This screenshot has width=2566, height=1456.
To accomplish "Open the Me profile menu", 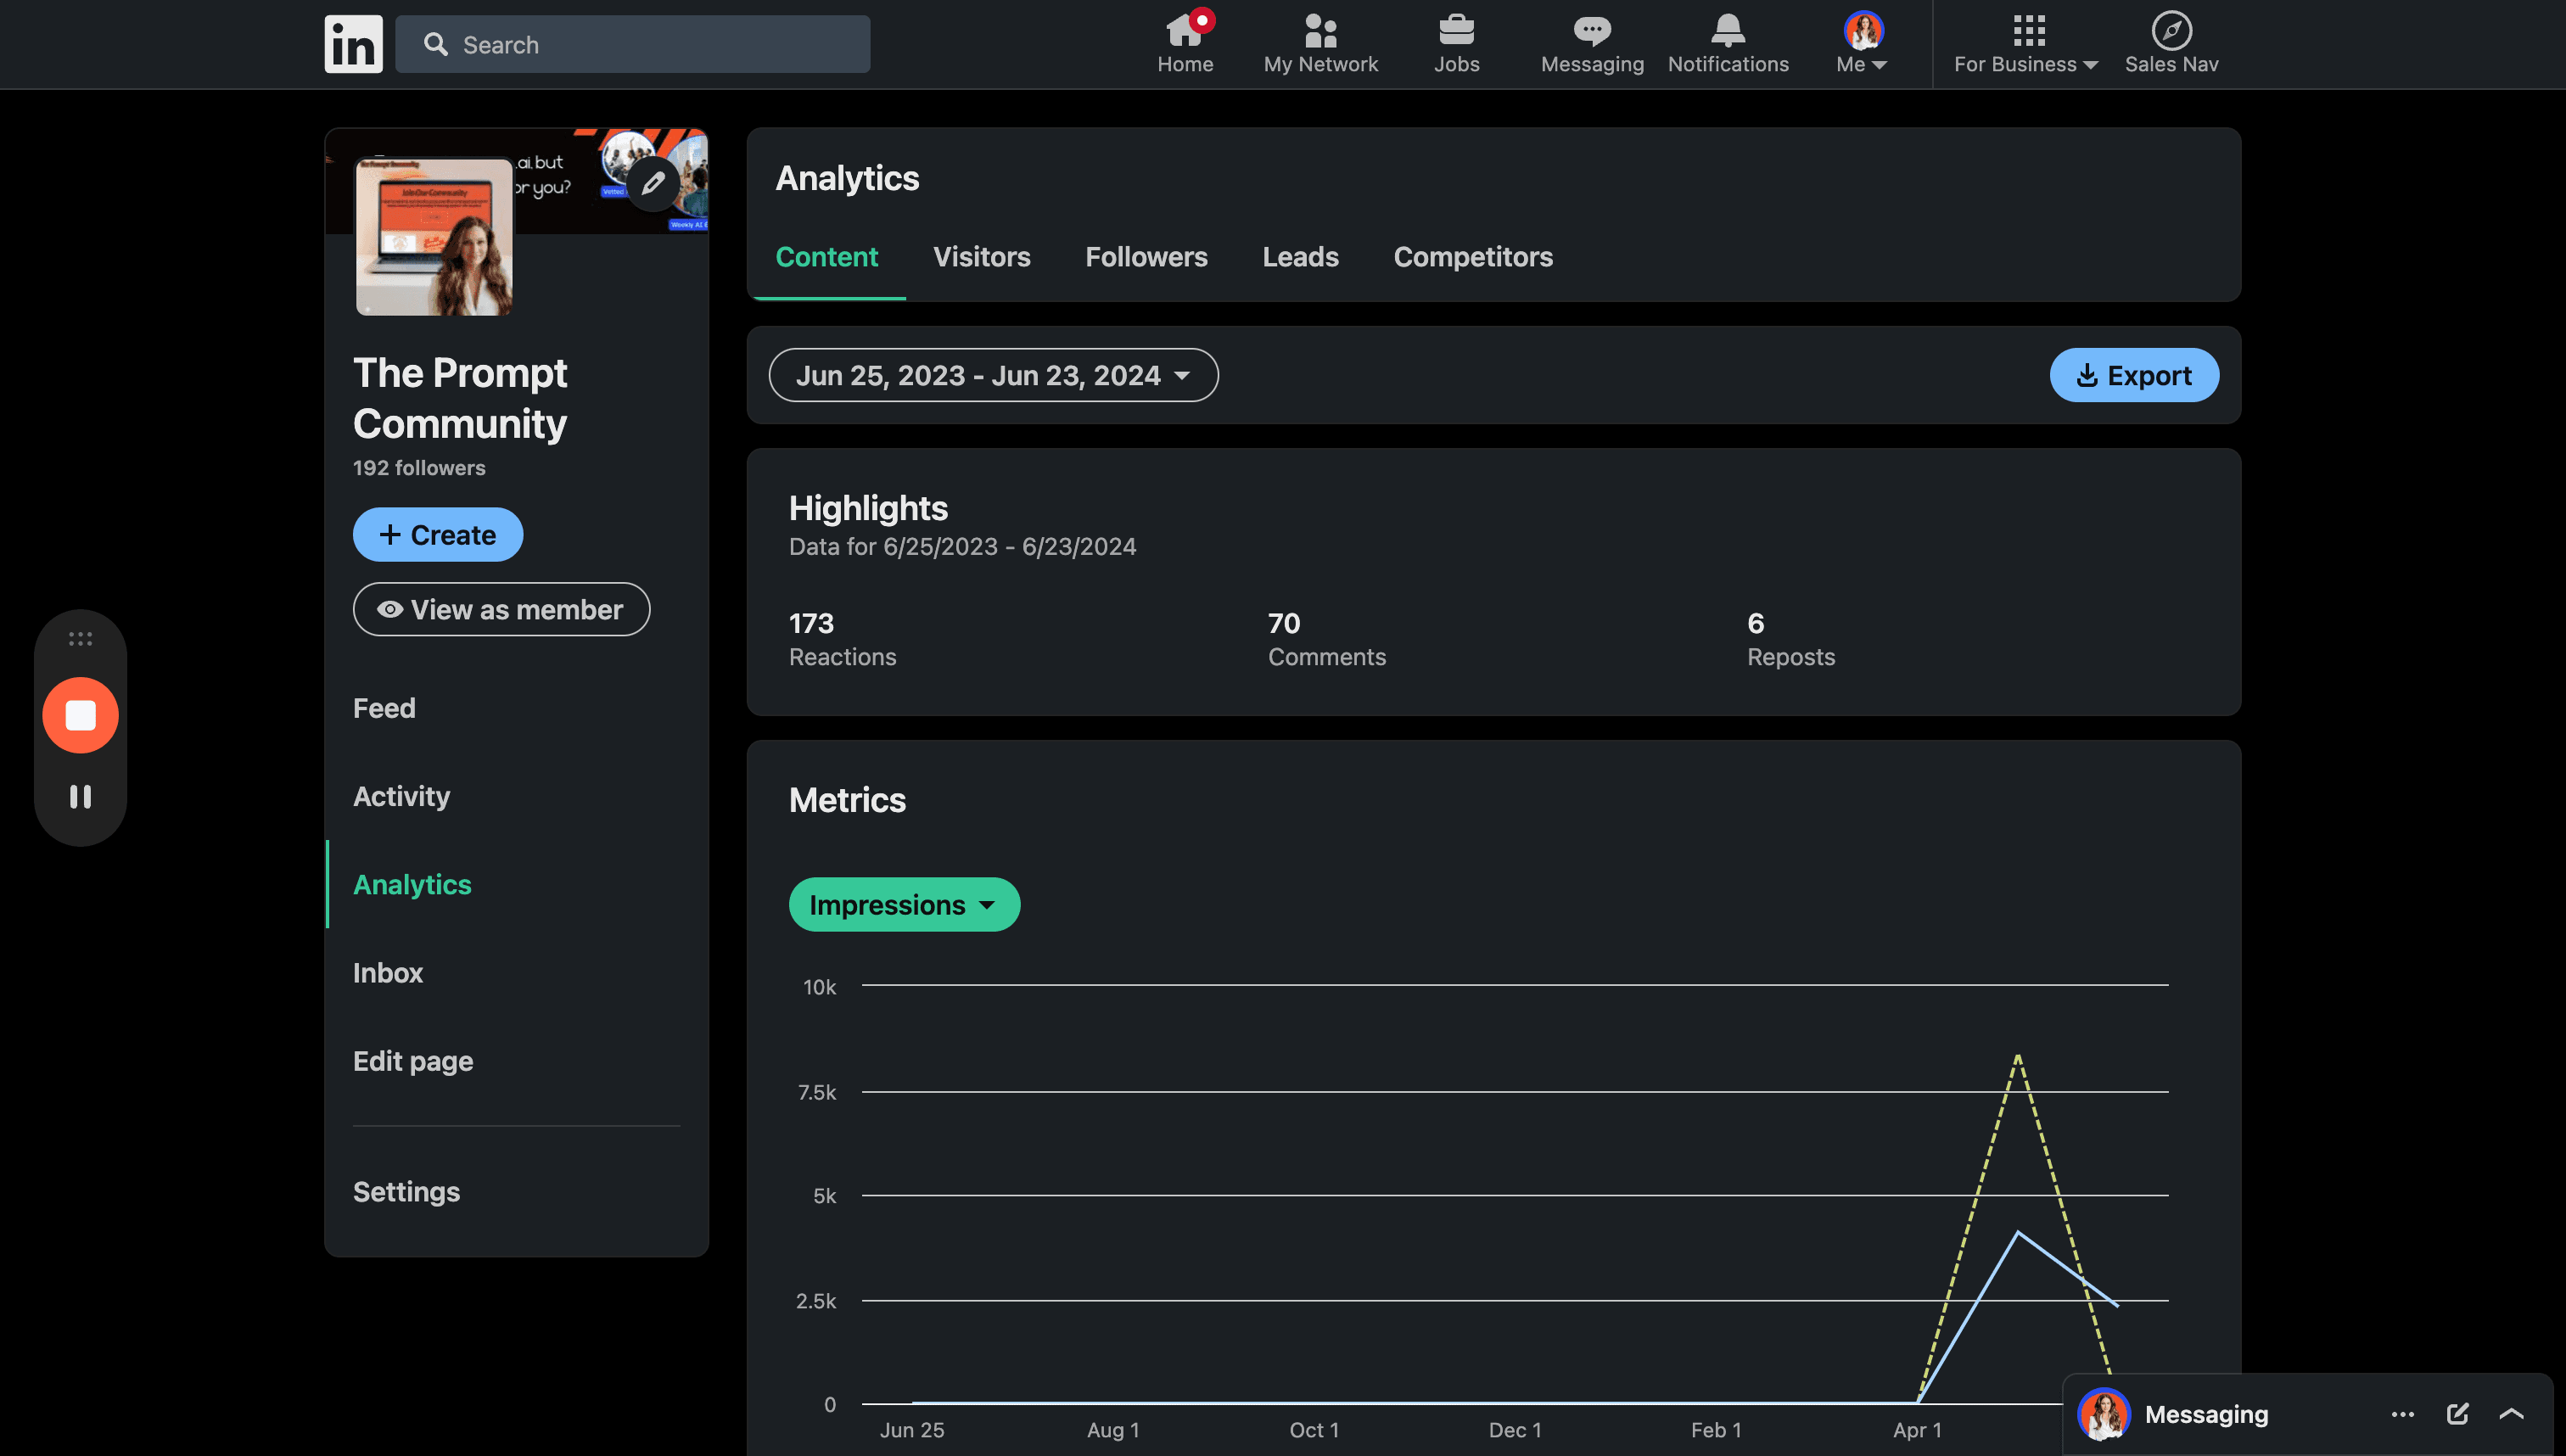I will [1862, 44].
